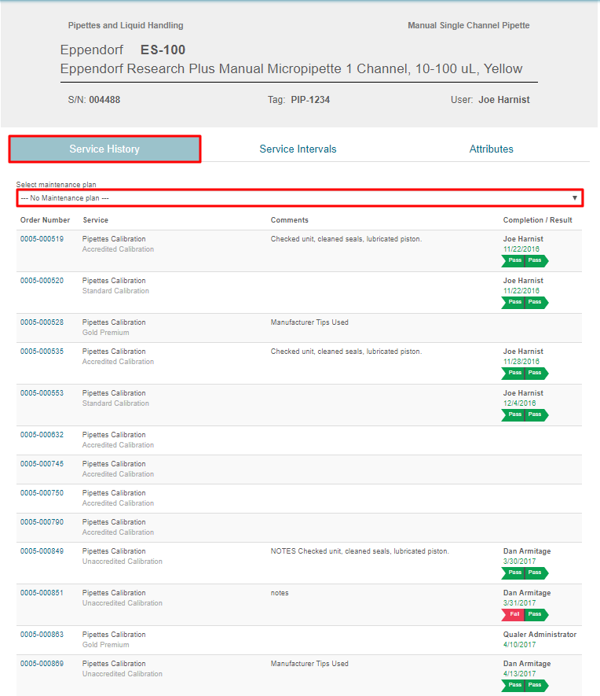Screen dimensions: 600x696
Task: Select the Gold Premium service in row 0005-000863
Action: (105, 645)
